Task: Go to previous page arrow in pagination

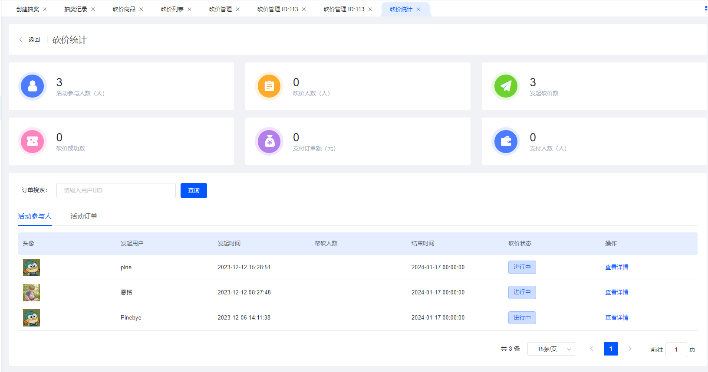Action: [x=591, y=349]
